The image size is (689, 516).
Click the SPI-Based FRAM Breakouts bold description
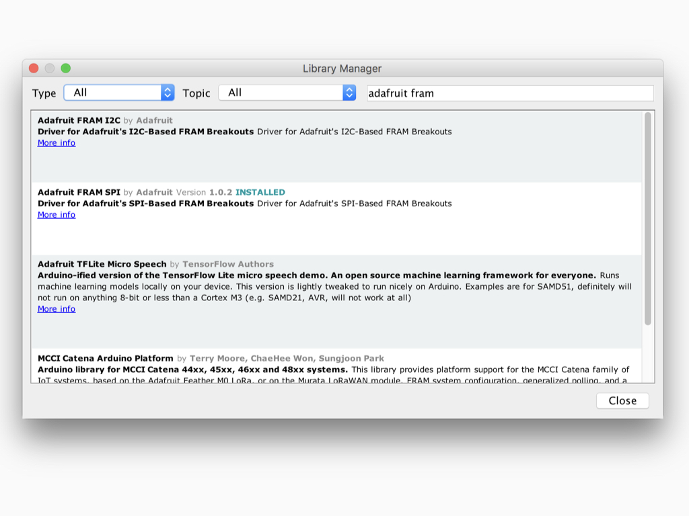(145, 204)
